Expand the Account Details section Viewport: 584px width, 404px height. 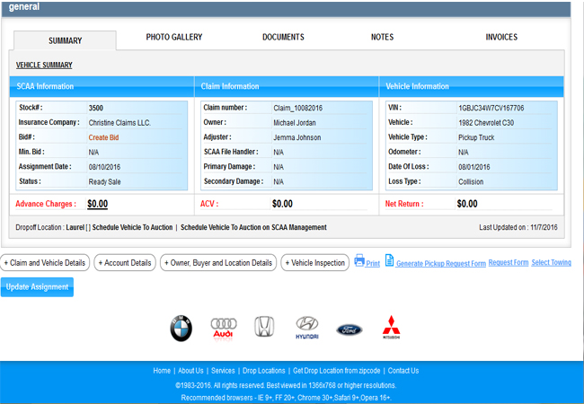(x=124, y=263)
